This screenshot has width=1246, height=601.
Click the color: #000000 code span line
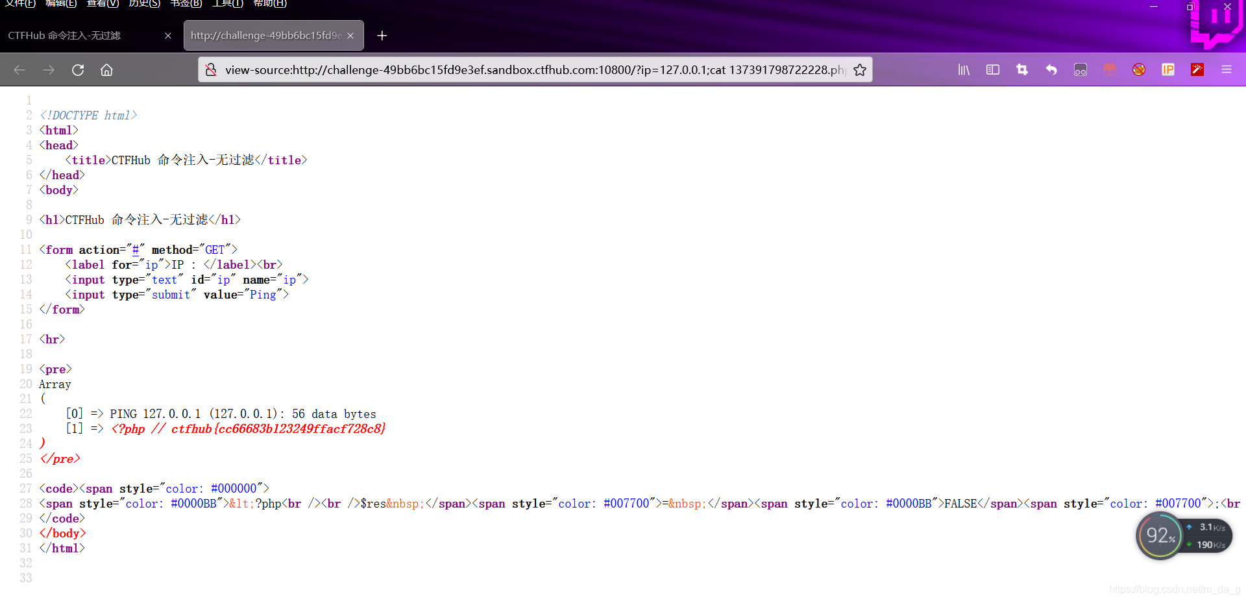click(x=154, y=489)
